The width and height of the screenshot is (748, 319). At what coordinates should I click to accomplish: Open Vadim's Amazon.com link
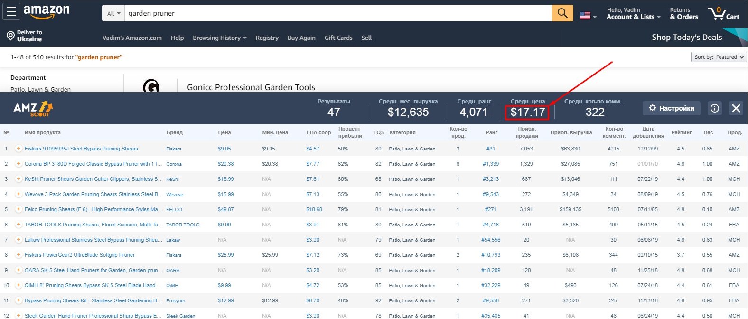(x=132, y=38)
